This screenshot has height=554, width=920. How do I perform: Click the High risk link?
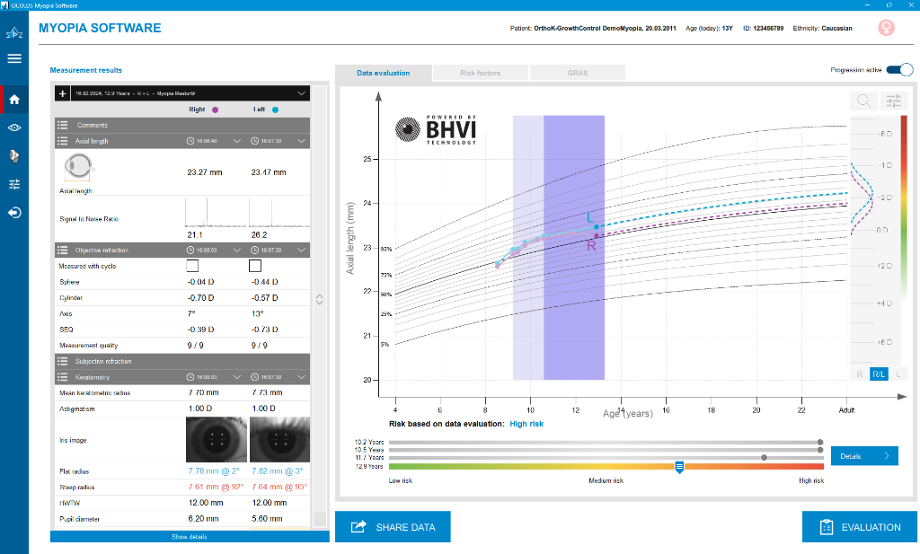526,424
